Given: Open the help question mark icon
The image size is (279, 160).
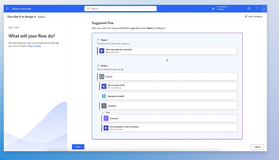Looking at the screenshot, I should pos(256,9).
